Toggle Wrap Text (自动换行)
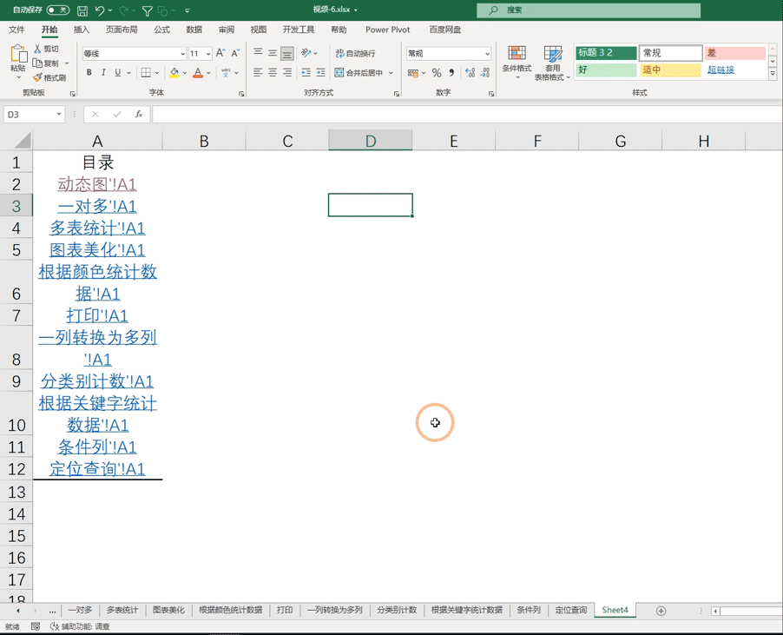Screen dimensions: 783x635 pos(356,54)
